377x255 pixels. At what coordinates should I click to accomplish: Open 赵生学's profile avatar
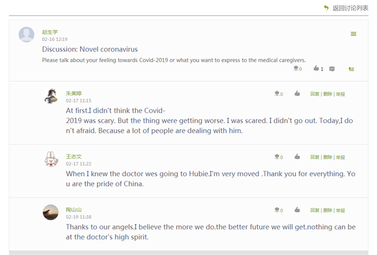26,35
